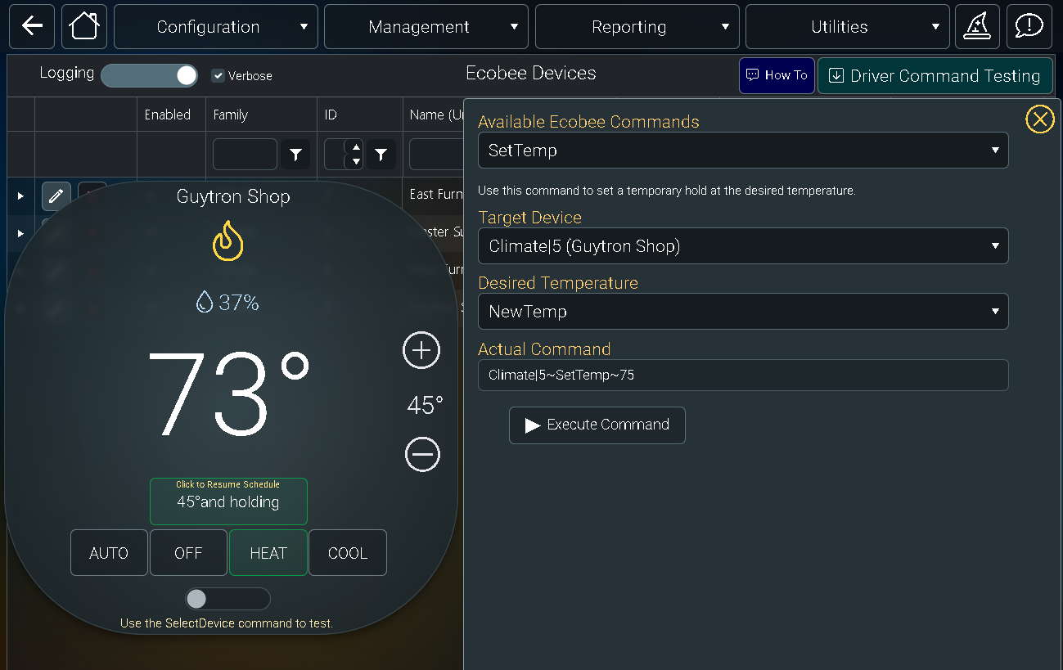This screenshot has width=1063, height=670.
Task: Set thermostat mode to HEAT
Action: click(x=268, y=553)
